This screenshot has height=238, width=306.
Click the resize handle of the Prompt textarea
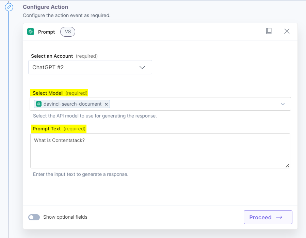288,166
